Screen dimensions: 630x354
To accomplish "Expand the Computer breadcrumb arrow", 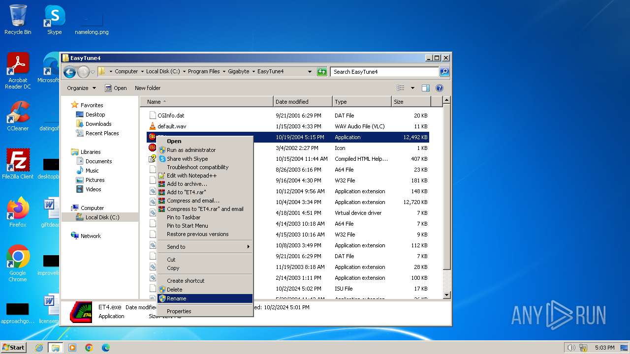I will point(142,72).
